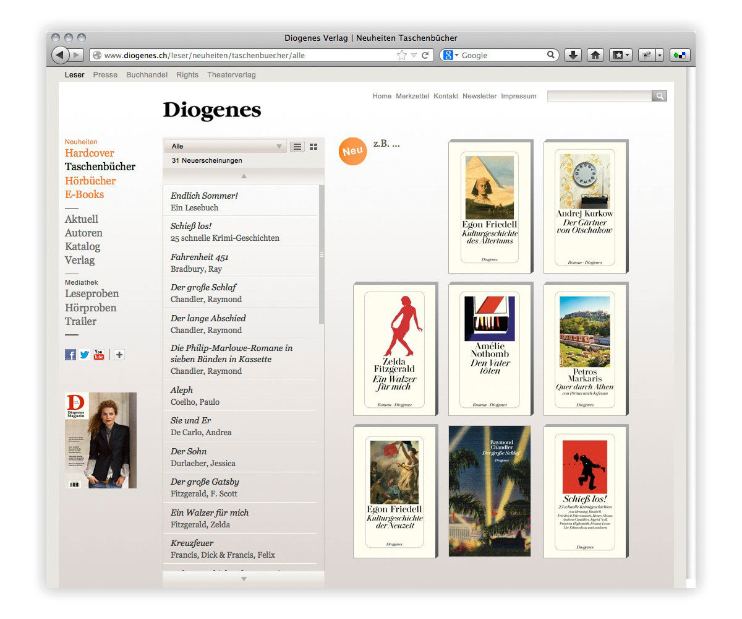Screen dimensions: 742x619
Task: Reload the page in address bar
Action: [425, 55]
